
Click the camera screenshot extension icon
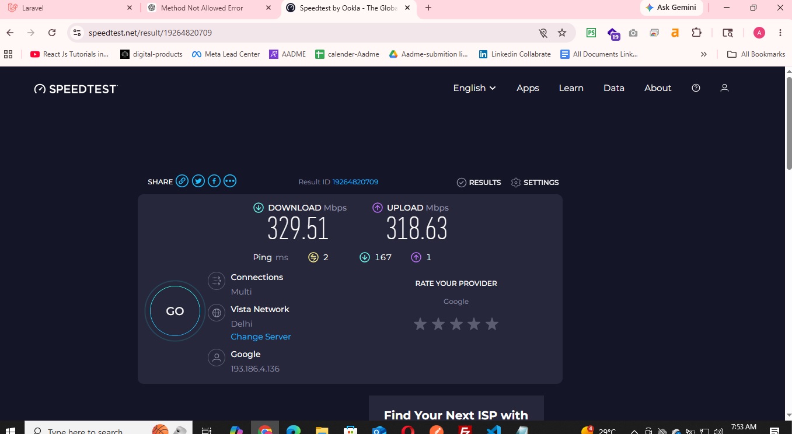click(633, 33)
